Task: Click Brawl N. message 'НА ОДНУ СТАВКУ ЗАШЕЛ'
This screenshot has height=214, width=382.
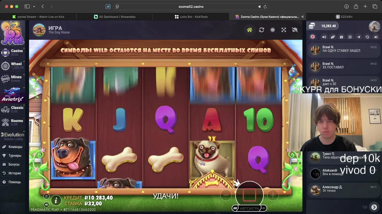Action: pos(344,51)
